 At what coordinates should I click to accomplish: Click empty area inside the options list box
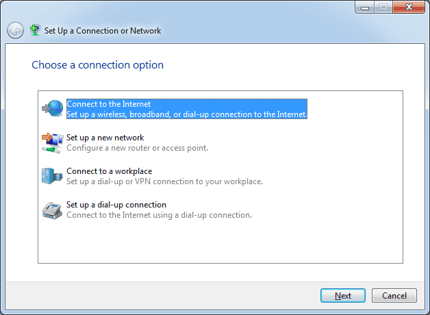220,241
